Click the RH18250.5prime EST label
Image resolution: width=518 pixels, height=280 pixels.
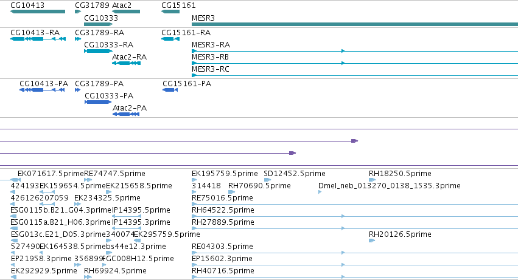(400, 174)
